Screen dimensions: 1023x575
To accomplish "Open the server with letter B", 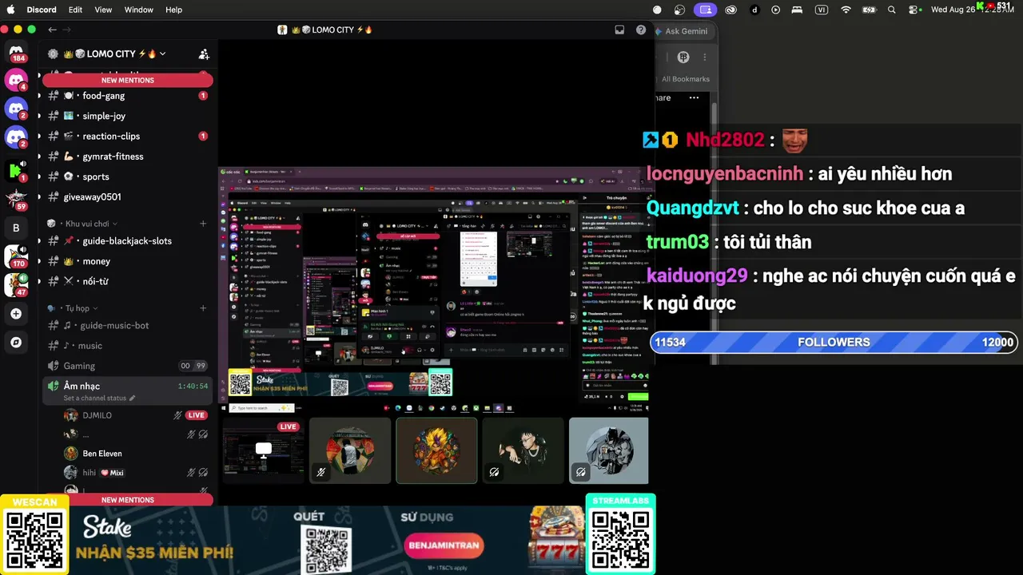I will click(x=16, y=228).
